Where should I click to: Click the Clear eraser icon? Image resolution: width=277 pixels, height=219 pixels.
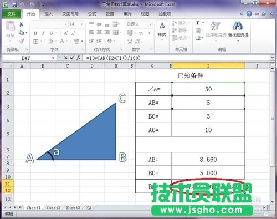(x=198, y=38)
